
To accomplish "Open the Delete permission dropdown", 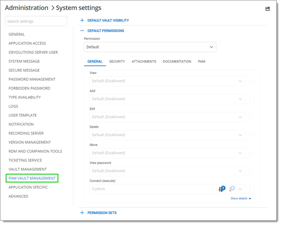I will 167,135.
